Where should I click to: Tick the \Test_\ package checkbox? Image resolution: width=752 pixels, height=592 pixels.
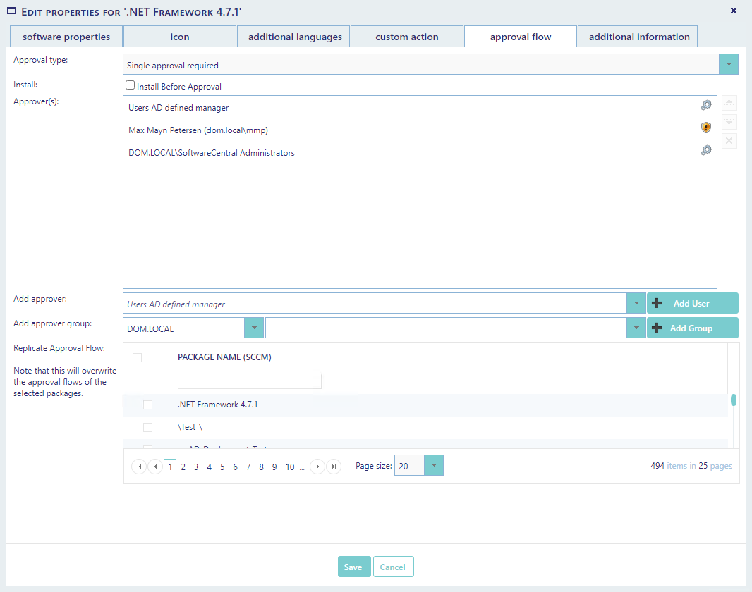(x=147, y=427)
